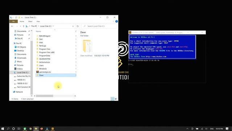
Task: Select the ProgramData folder
Action: 44,56
